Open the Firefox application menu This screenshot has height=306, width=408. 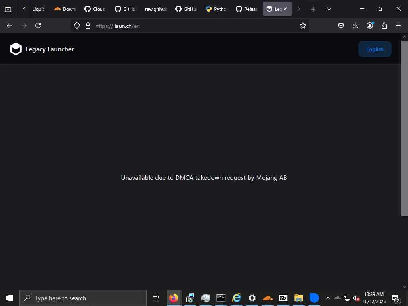398,25
